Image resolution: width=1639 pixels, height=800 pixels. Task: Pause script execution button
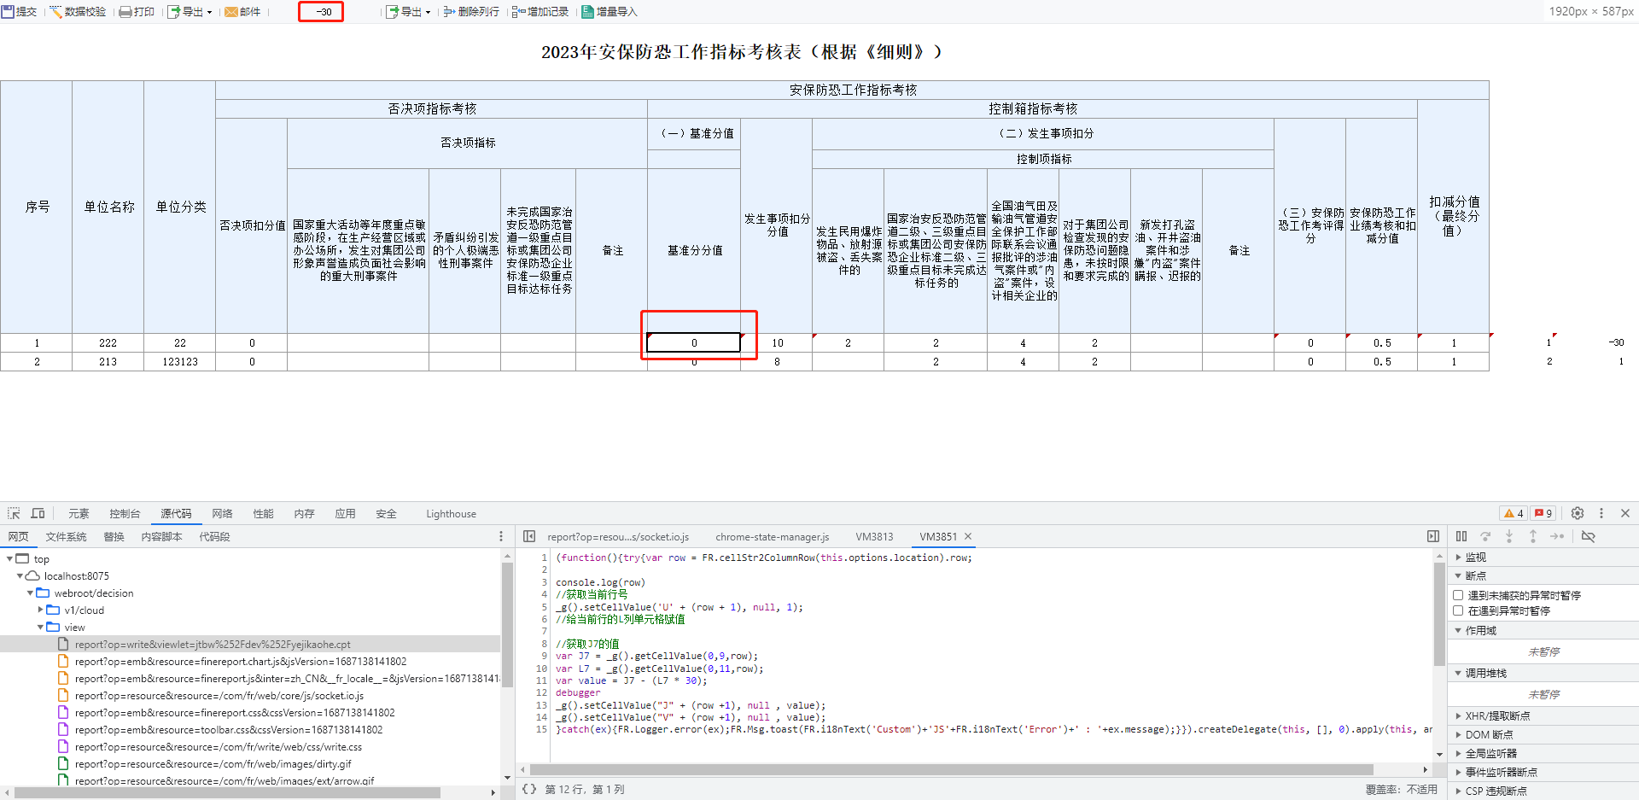(1461, 536)
